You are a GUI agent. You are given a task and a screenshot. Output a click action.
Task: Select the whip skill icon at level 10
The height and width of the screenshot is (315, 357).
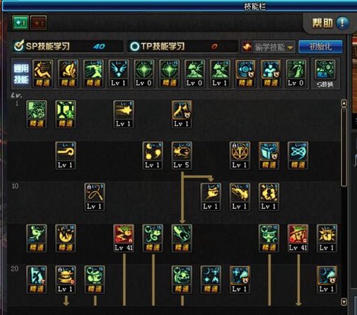[x=94, y=197]
